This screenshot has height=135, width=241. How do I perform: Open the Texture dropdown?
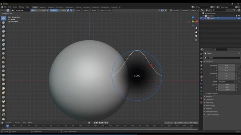(x=87, y=10)
